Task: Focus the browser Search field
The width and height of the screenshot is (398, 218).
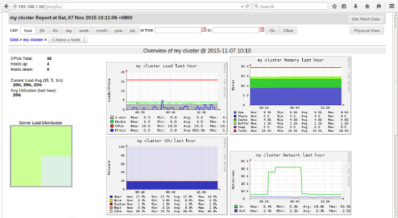Action: coord(290,6)
